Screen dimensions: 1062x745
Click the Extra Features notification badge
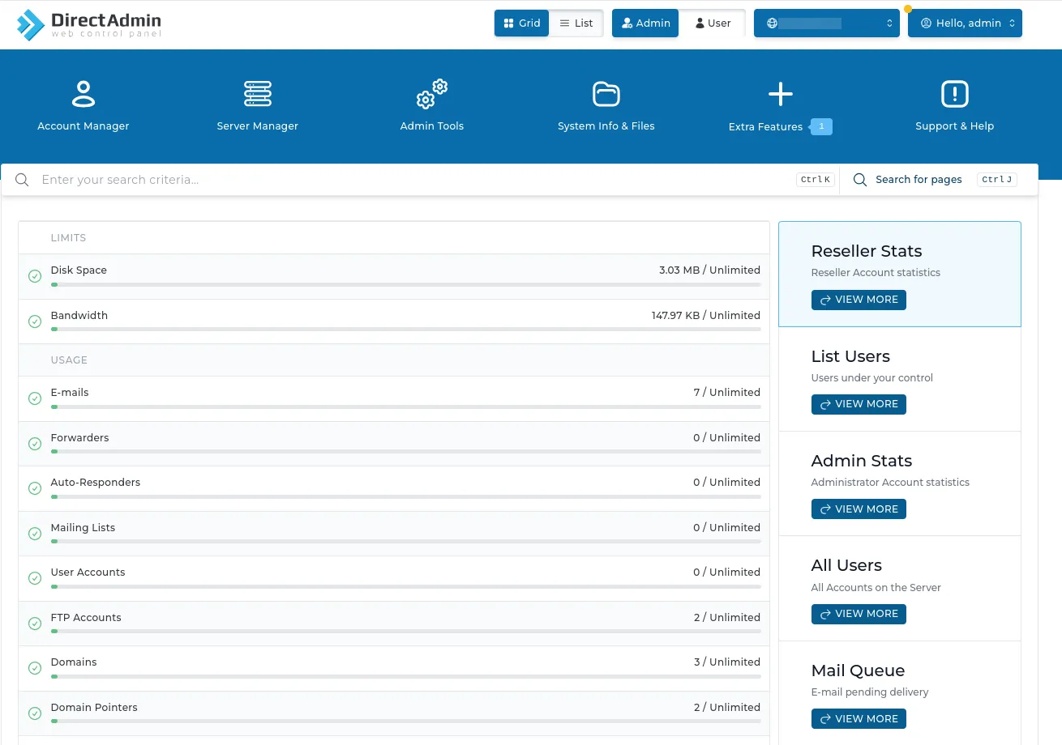(x=821, y=126)
